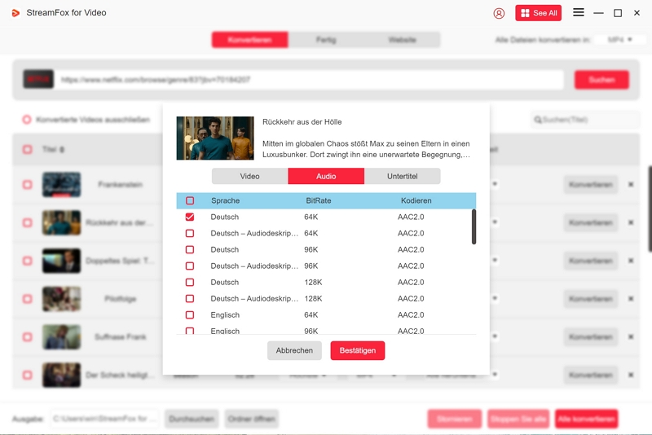Click the Alle konvertieren button

tap(586, 419)
